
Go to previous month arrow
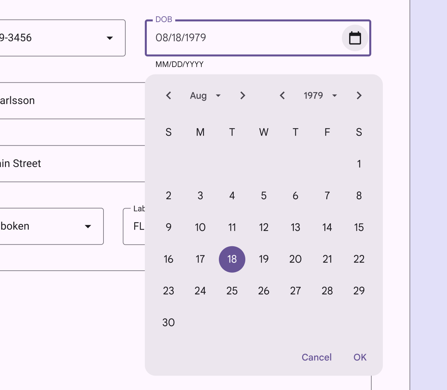pos(169,96)
